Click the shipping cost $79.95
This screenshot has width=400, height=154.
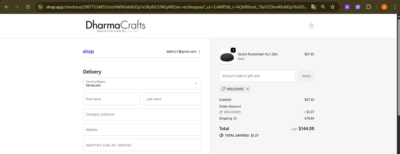[309, 119]
